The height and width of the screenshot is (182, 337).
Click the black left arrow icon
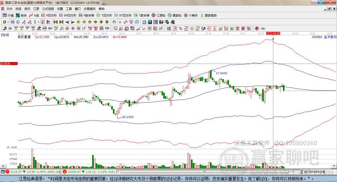tap(67, 22)
